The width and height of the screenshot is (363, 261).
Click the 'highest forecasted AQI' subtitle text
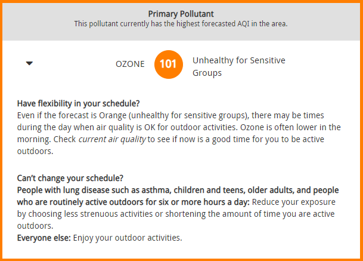coord(181,24)
